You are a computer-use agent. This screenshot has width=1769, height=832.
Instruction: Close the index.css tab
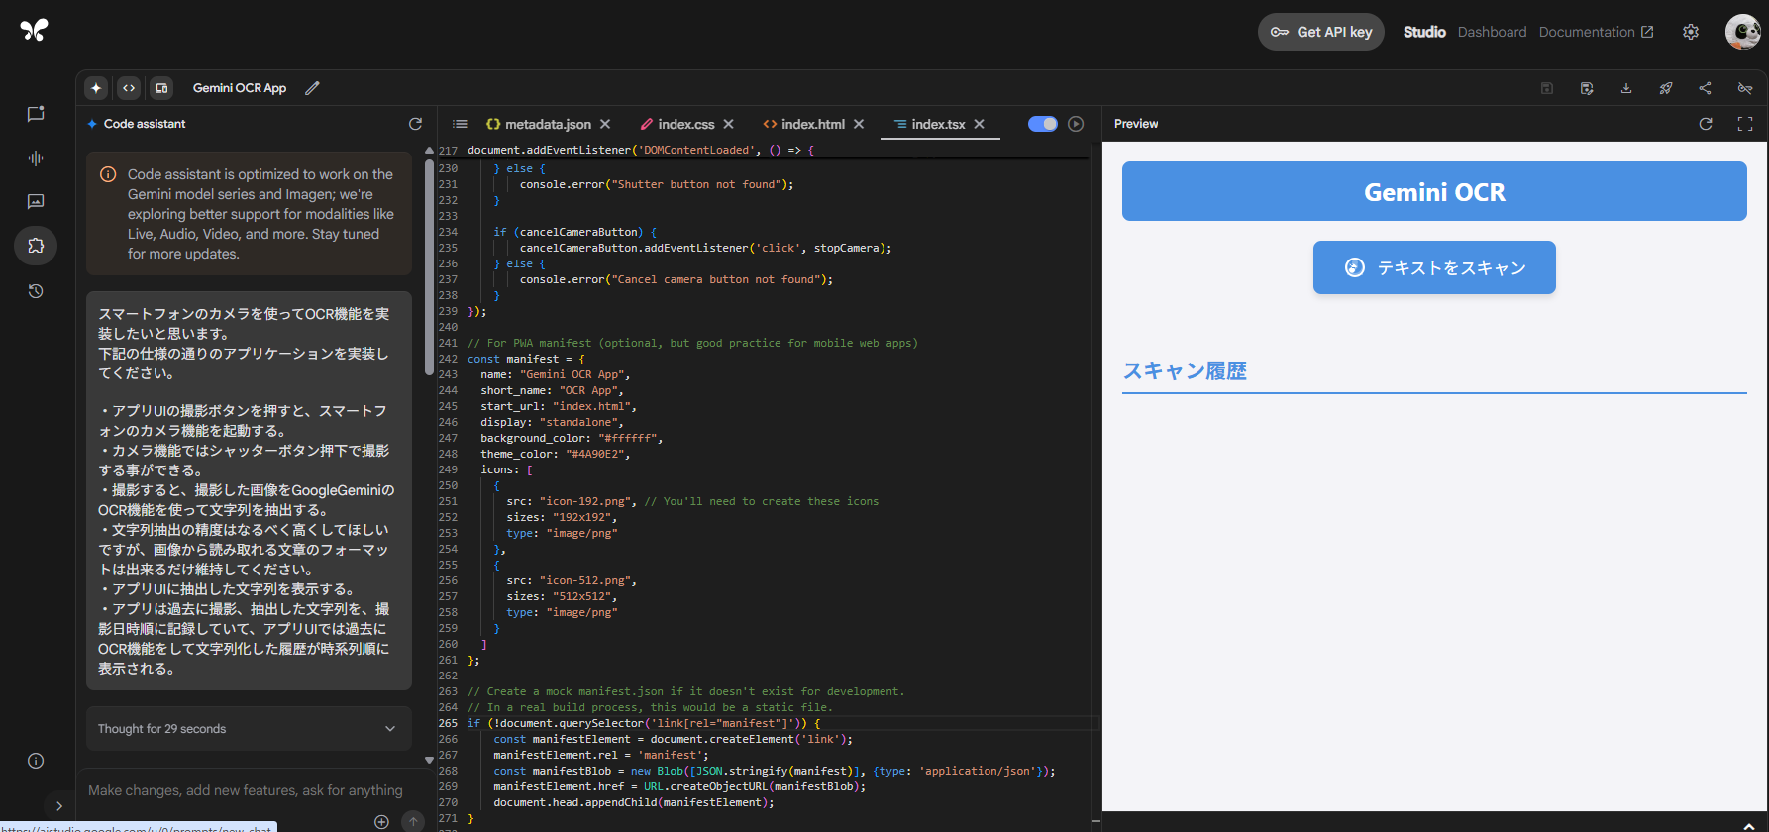[728, 124]
